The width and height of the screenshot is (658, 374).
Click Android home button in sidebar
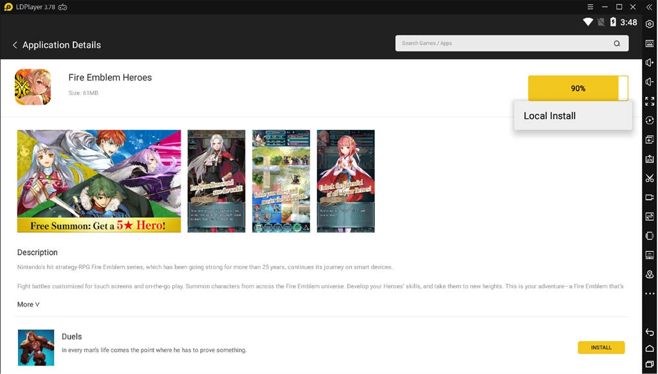coord(650,348)
